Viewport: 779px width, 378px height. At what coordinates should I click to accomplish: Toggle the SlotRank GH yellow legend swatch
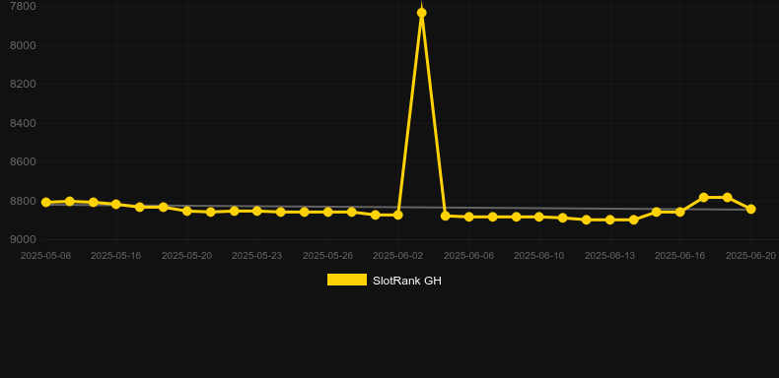347,280
